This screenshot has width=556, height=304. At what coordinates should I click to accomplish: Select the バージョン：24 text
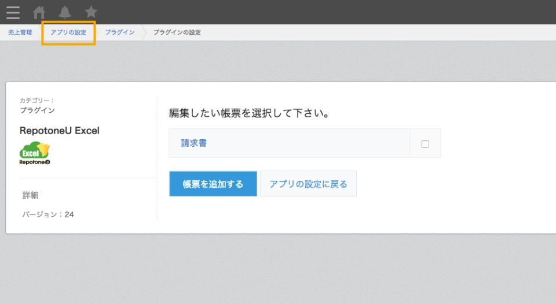pyautogui.click(x=48, y=214)
